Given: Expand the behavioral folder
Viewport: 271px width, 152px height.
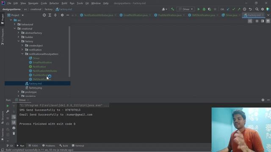Looking at the screenshot, I should pyautogui.click(x=15, y=24).
